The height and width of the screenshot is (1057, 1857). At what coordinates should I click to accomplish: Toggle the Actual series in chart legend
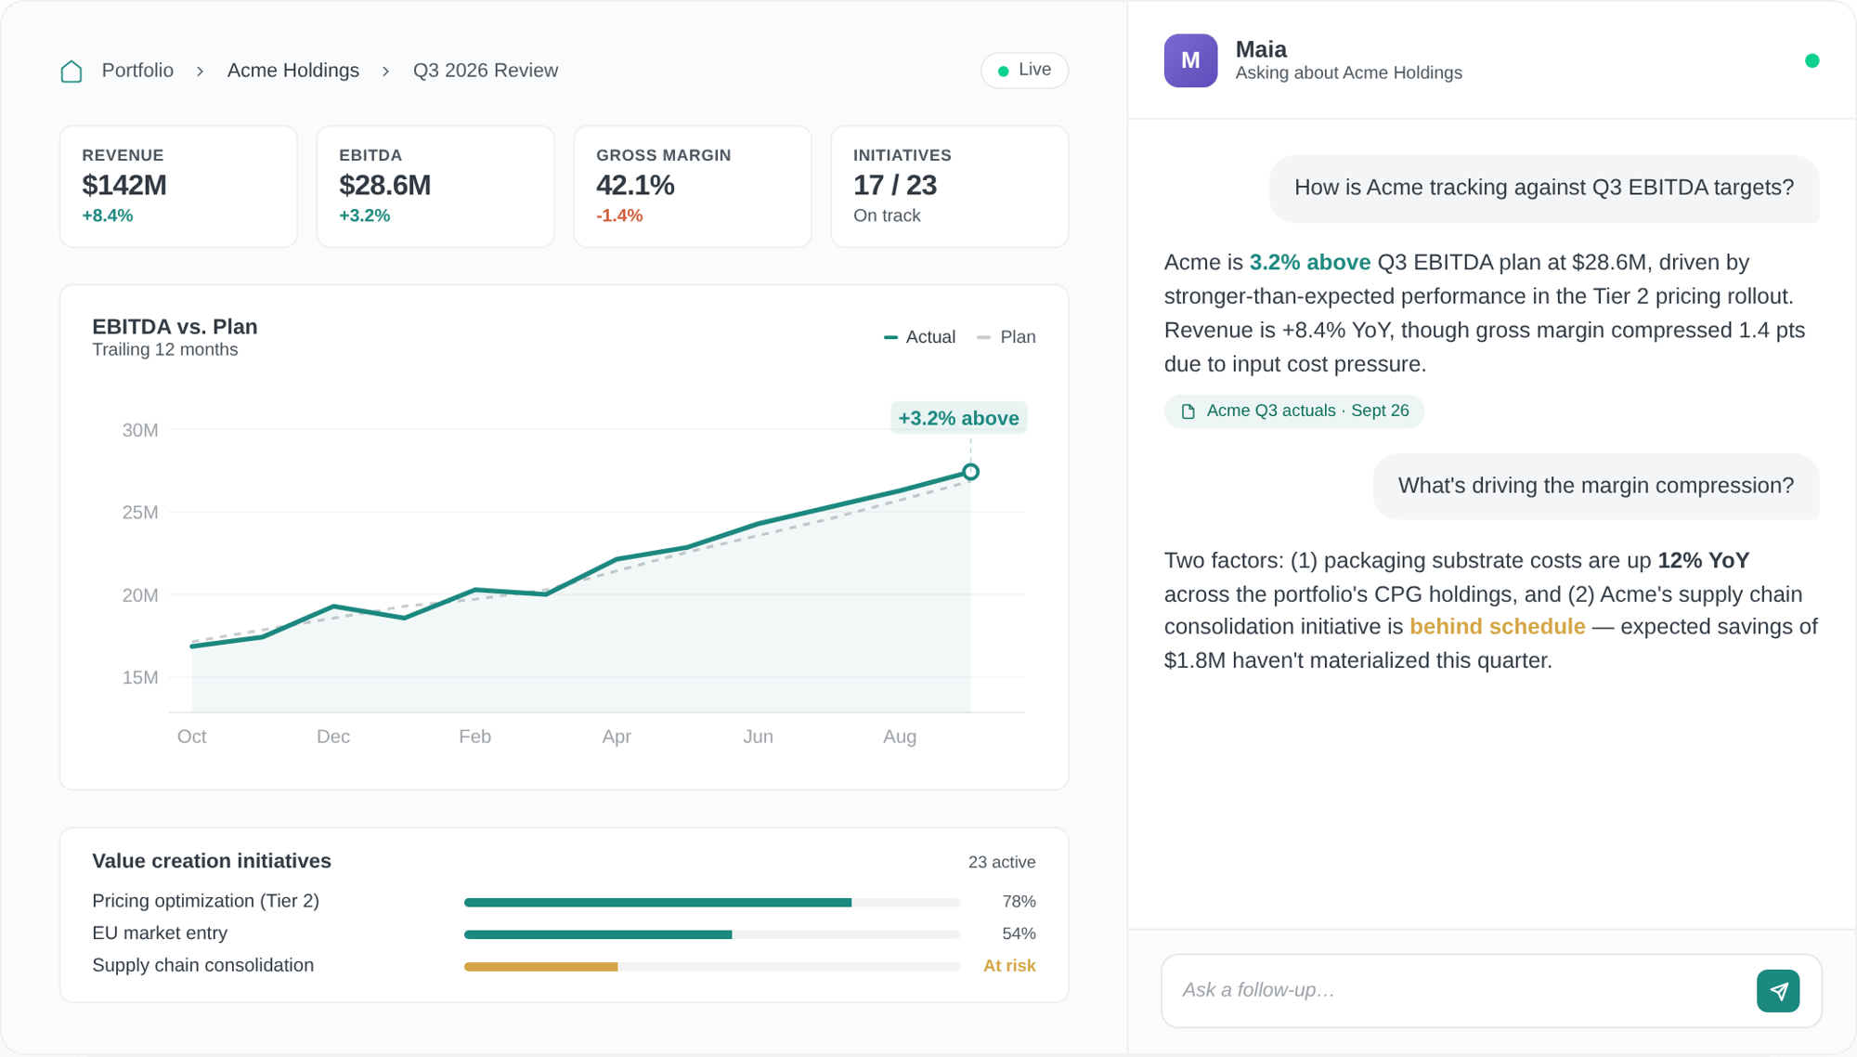click(920, 337)
